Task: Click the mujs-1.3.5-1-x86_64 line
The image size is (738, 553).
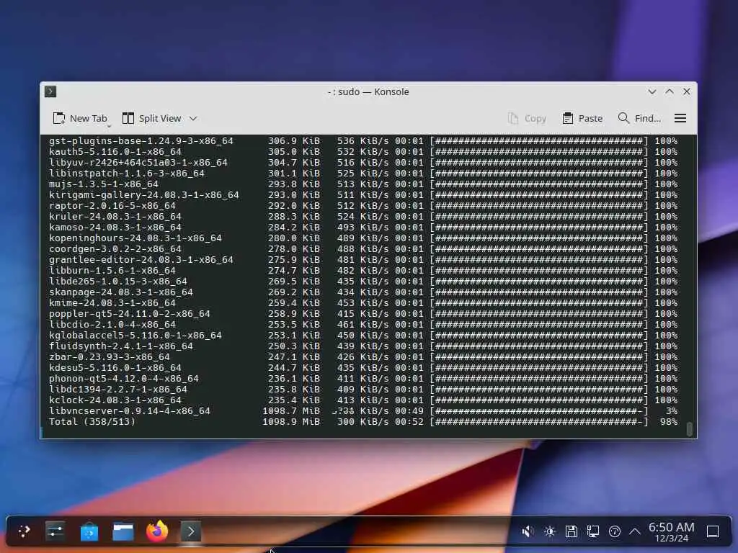Action: pyautogui.click(x=363, y=184)
